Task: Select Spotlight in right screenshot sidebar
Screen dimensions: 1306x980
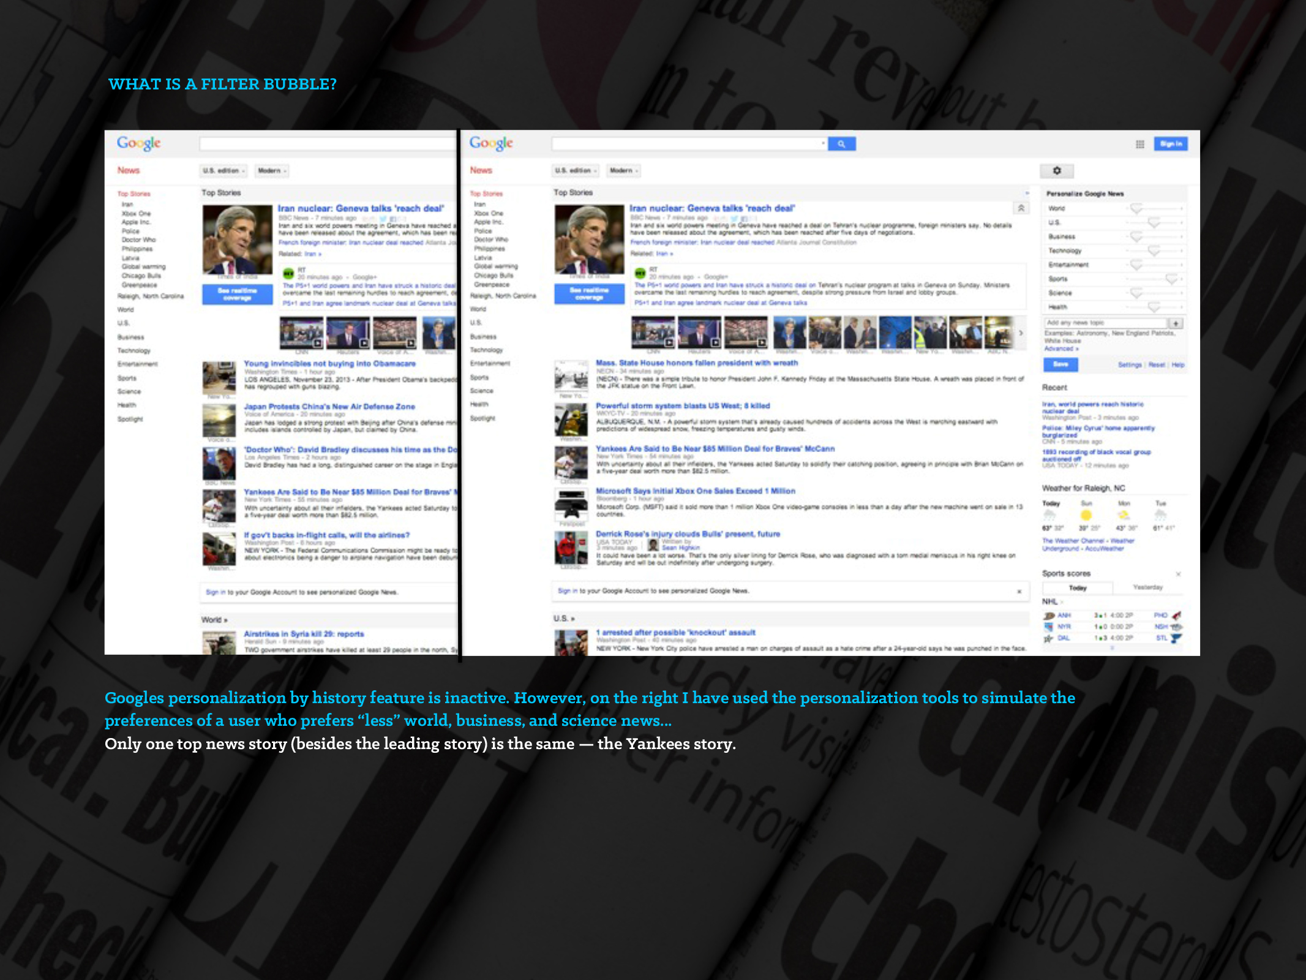Action: [482, 418]
